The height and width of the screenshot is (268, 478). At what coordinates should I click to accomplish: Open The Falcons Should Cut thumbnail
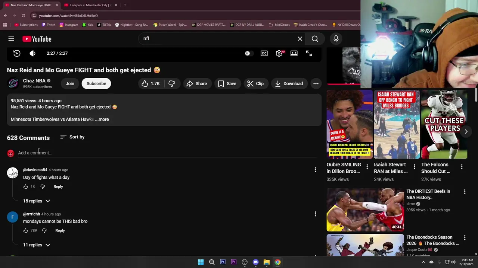pos(444,124)
